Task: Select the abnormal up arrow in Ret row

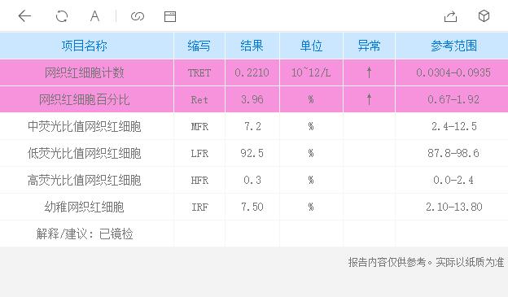Action: click(369, 99)
